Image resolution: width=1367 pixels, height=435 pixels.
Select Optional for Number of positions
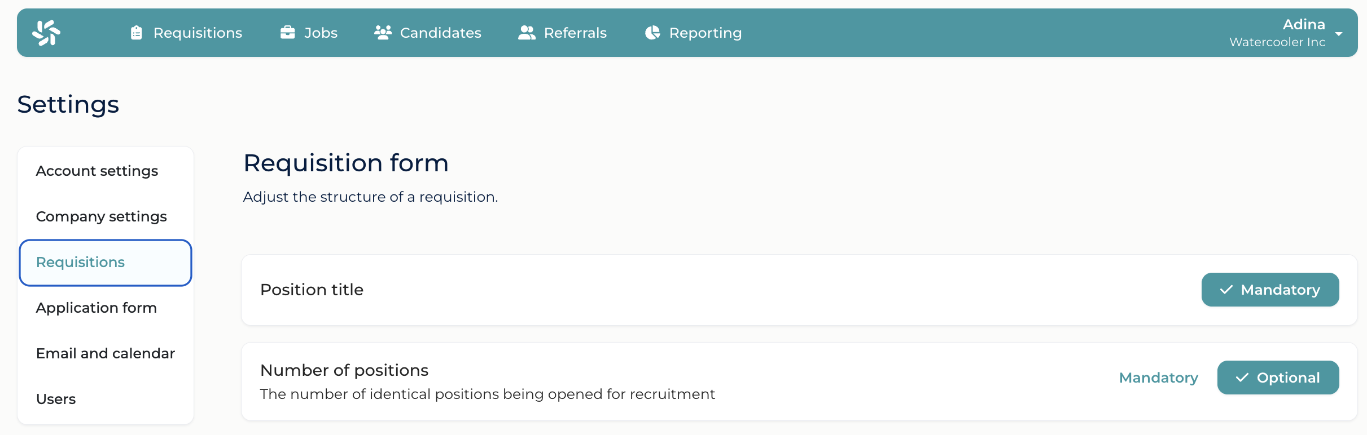coord(1278,378)
